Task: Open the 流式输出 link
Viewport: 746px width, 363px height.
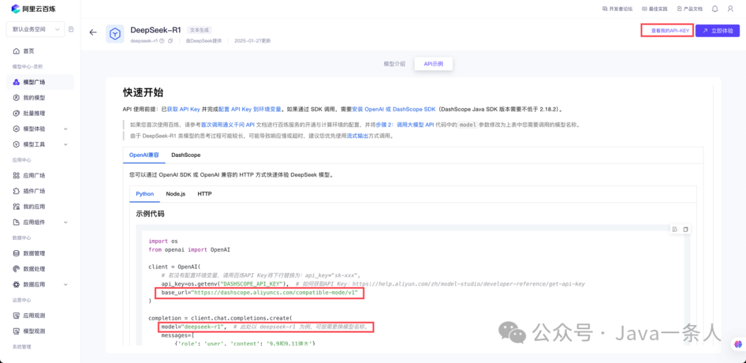Action: (x=357, y=136)
